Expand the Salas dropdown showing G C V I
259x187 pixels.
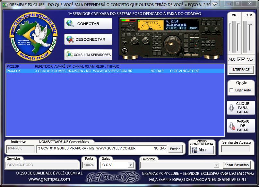coord(131,165)
